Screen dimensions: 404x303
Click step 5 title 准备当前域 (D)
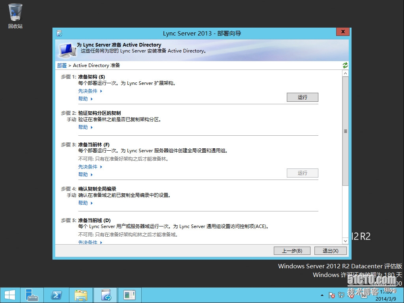pos(94,221)
